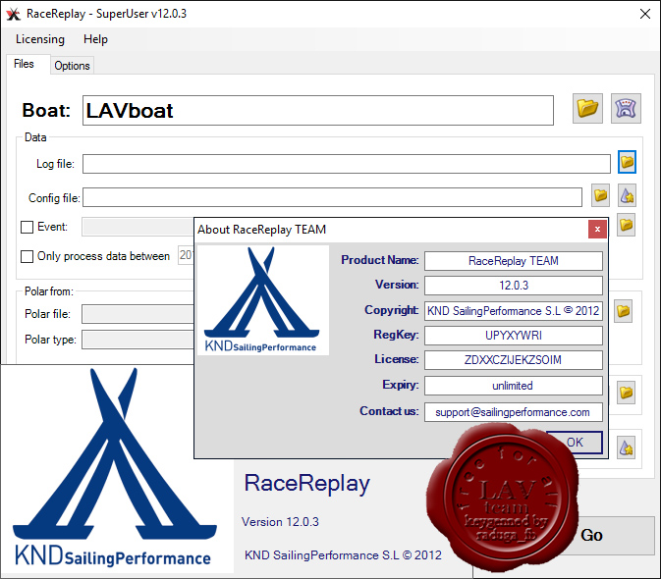Screen dimensions: 661x579
Task: Click the Expiry field unlimited
Action: point(514,386)
